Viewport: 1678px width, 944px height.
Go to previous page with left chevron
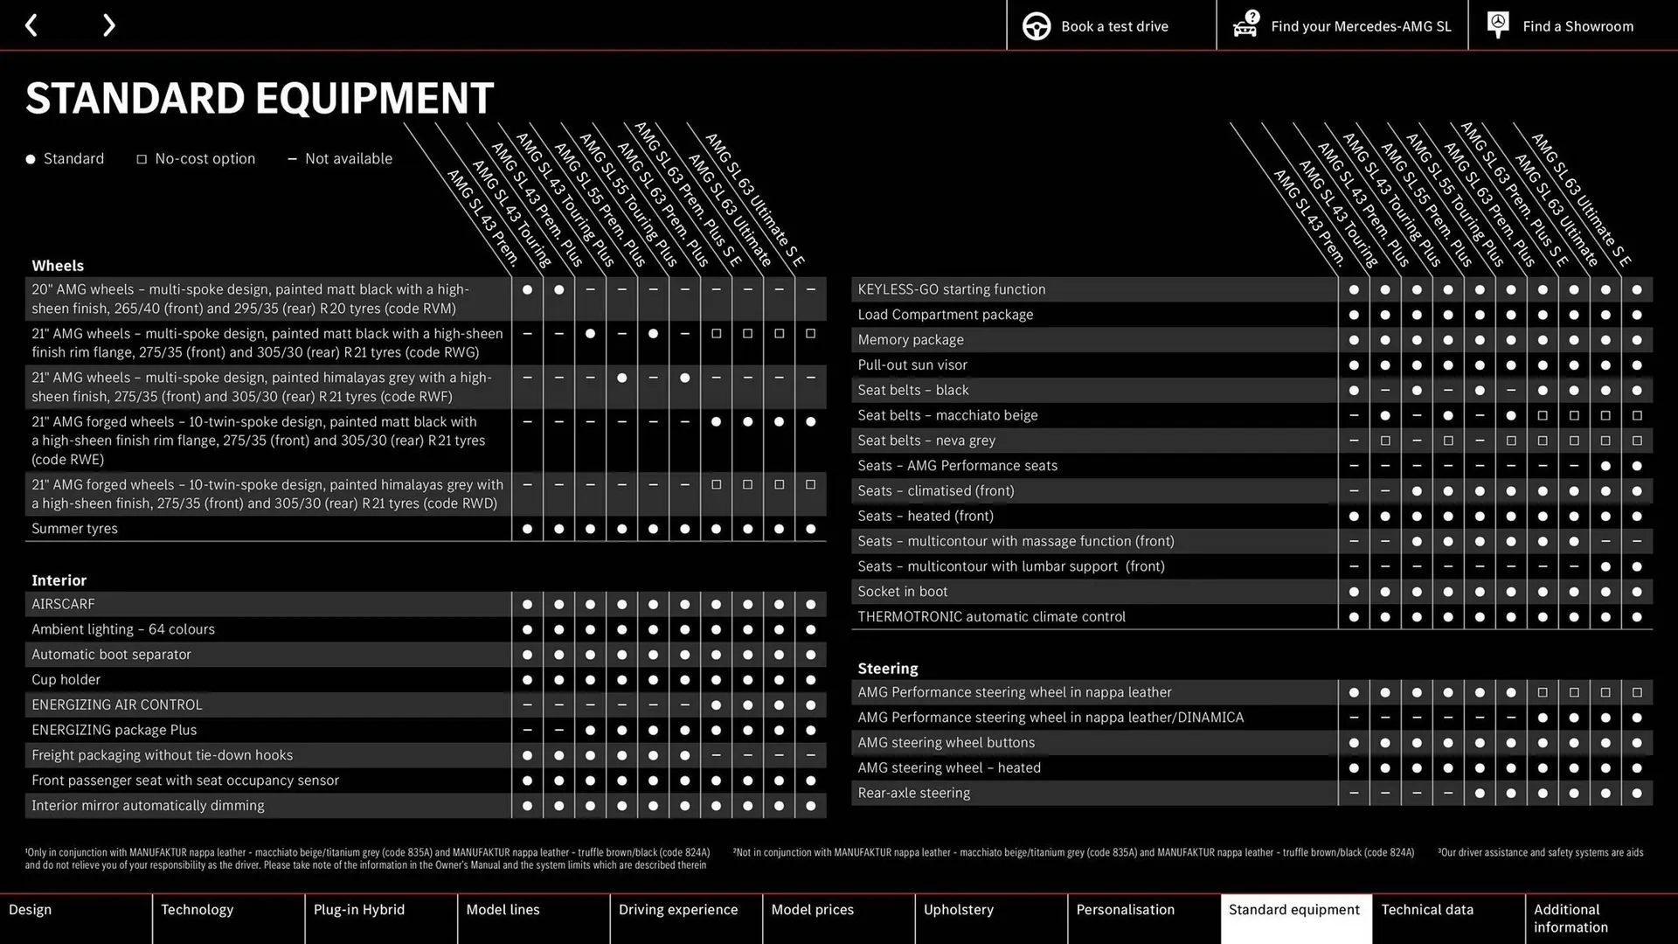coord(31,24)
